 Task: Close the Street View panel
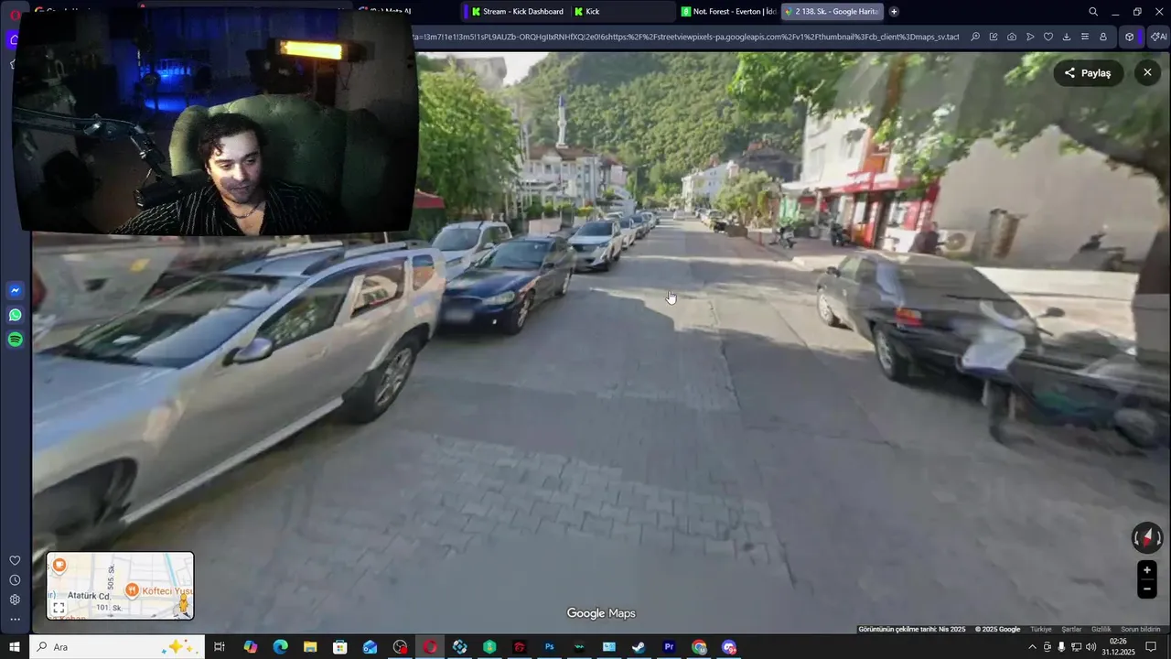click(x=1147, y=72)
